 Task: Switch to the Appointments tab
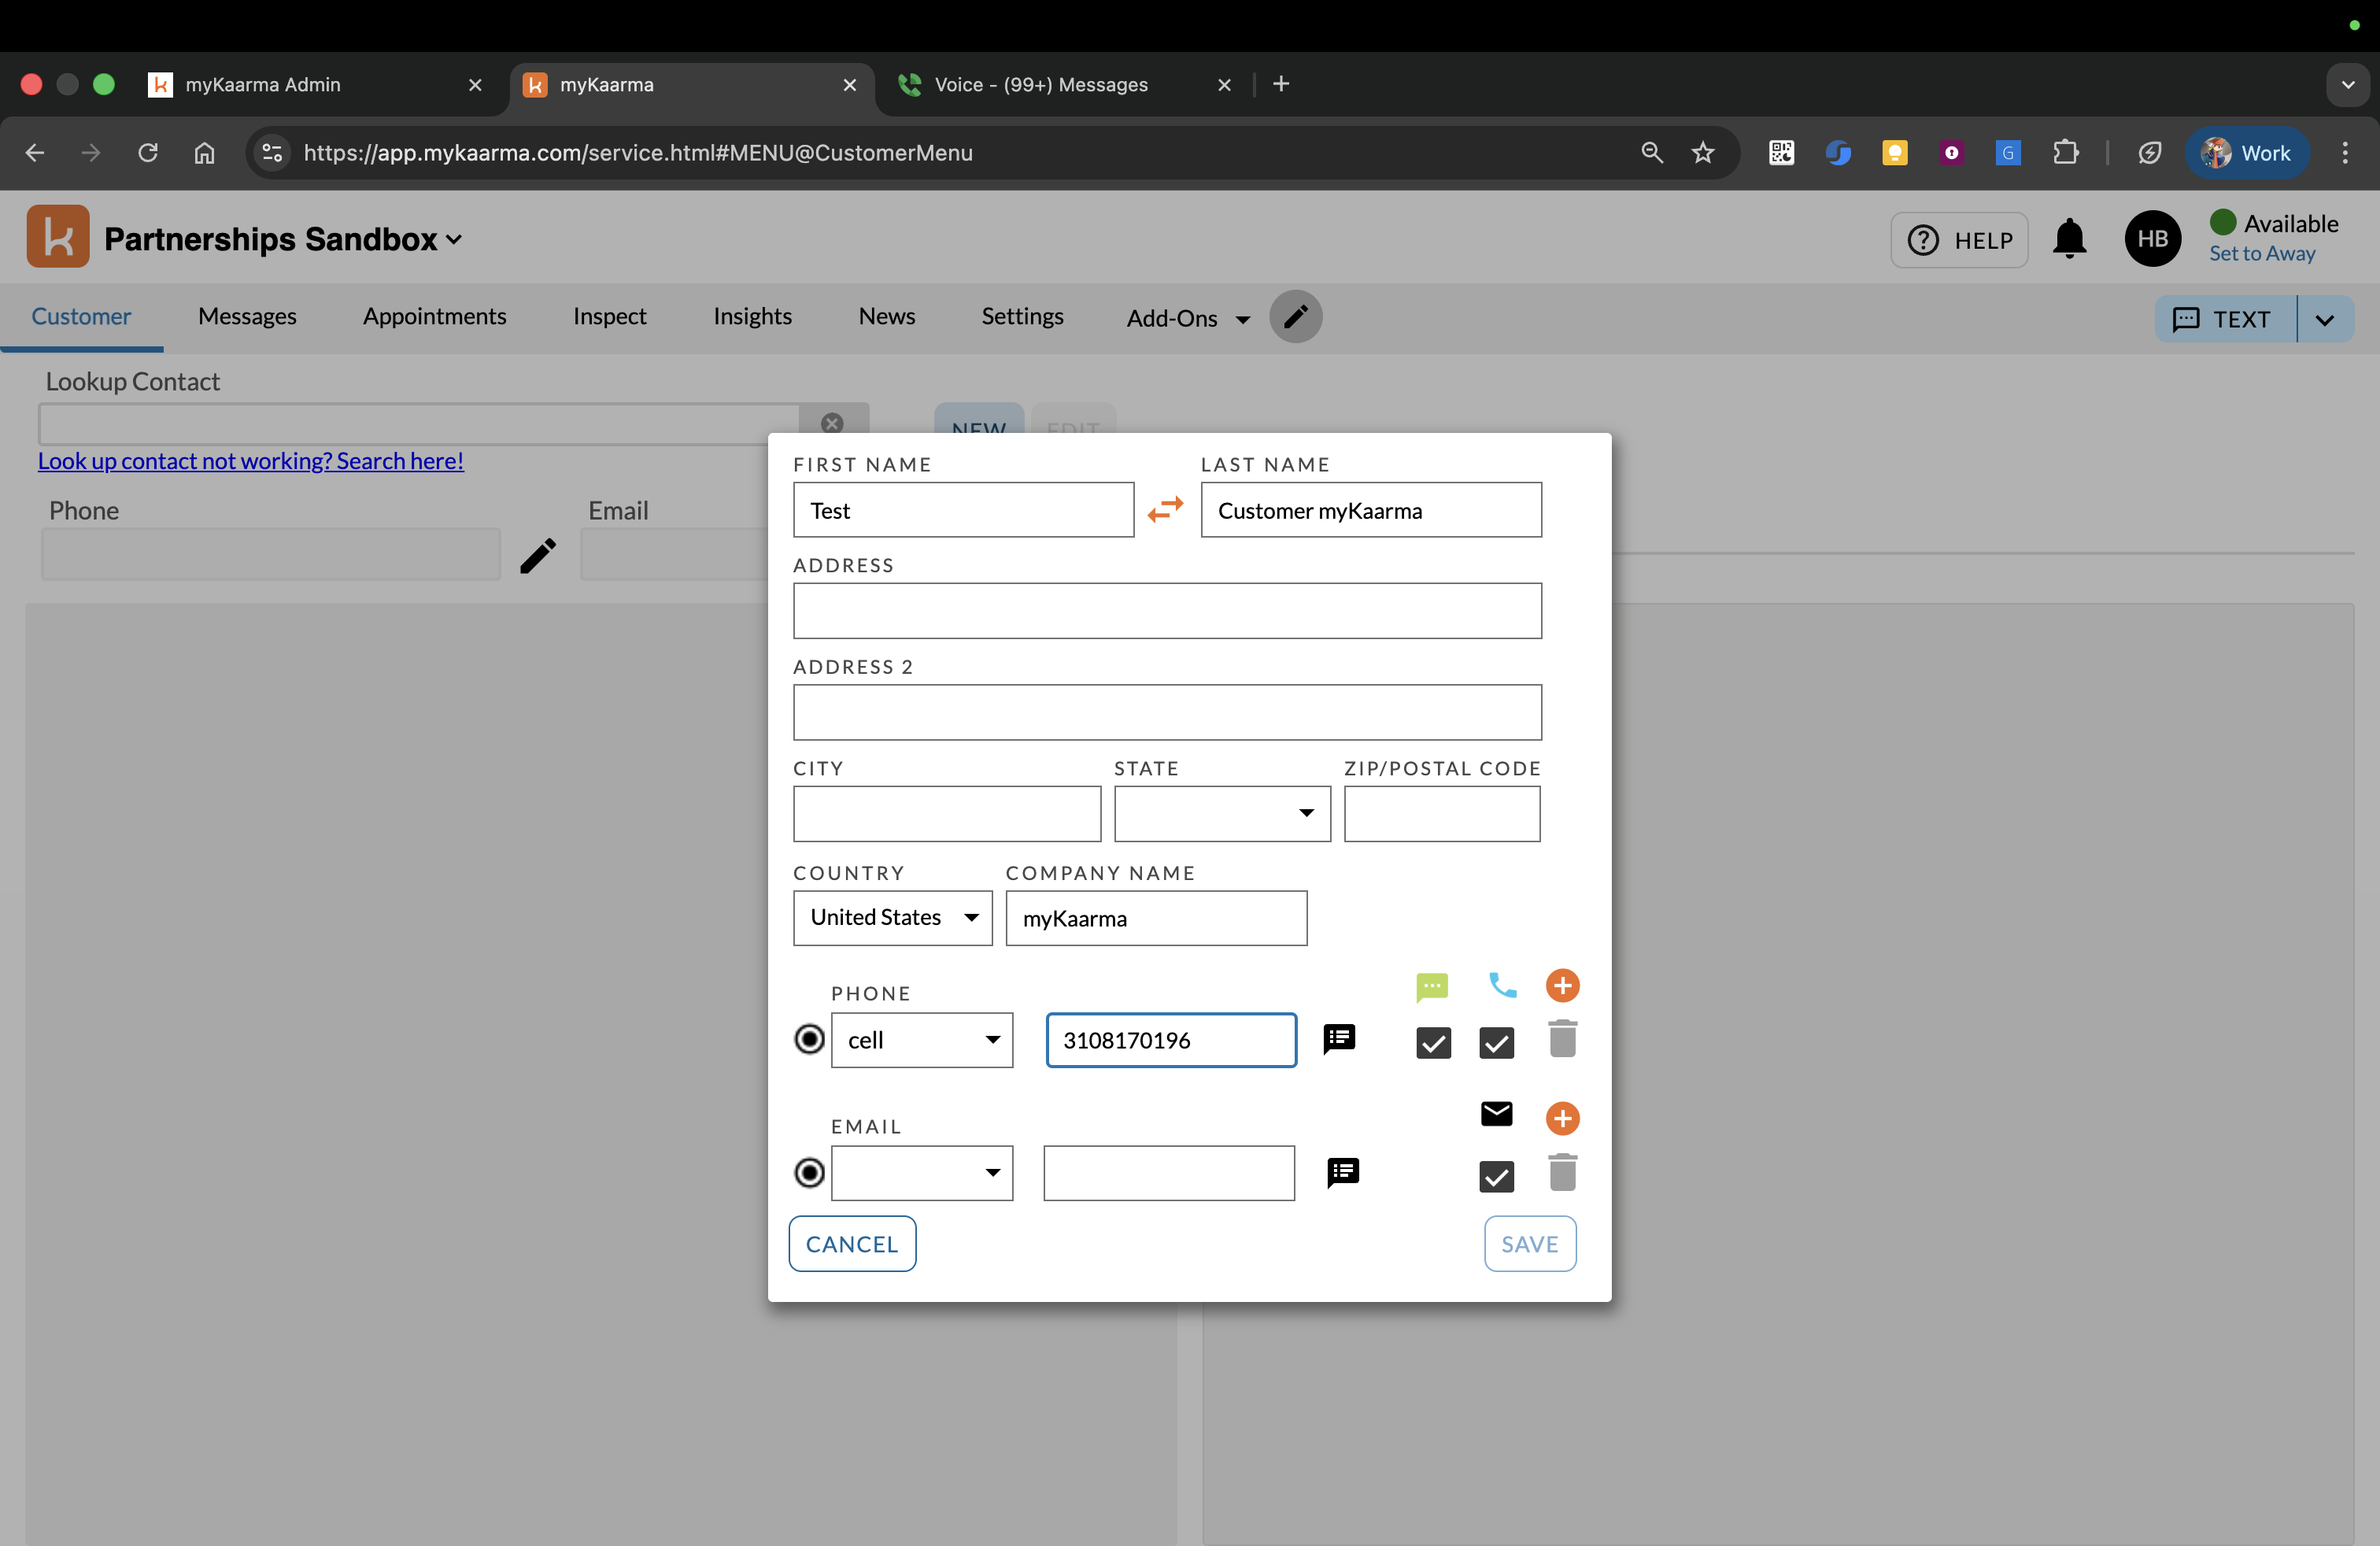point(434,316)
